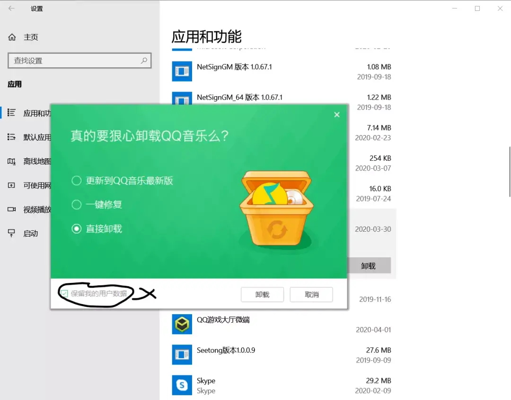The image size is (511, 400).
Task: Click the 2020-03-30 date of selected app
Action: [373, 229]
